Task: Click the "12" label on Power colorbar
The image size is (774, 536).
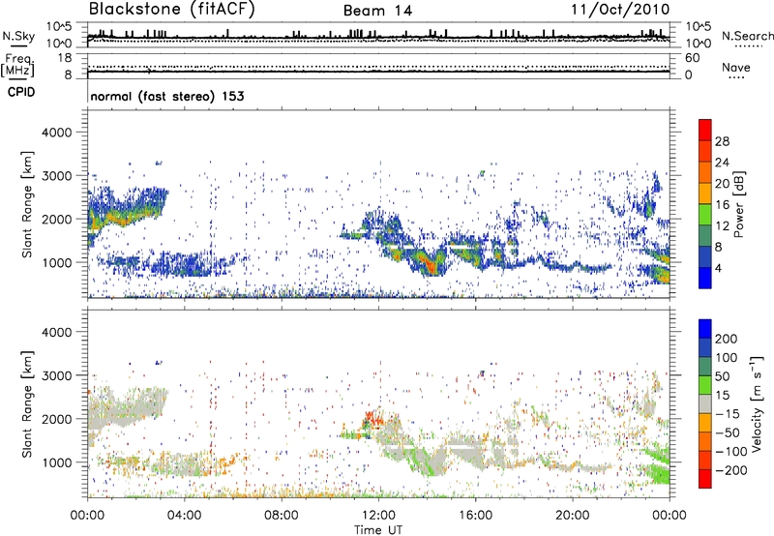Action: [722, 226]
